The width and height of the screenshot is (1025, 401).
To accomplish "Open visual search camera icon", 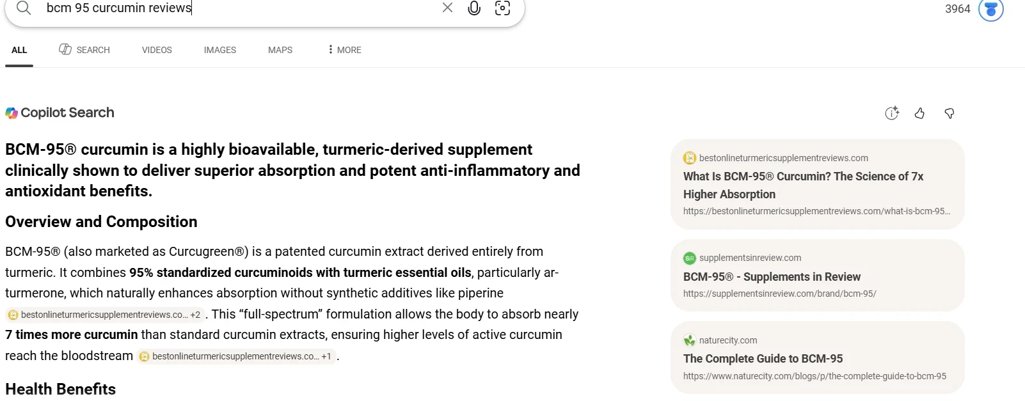I will pos(503,8).
